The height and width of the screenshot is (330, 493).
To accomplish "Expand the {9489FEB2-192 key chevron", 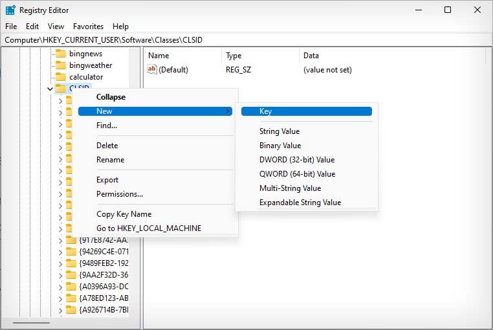I will (60, 264).
